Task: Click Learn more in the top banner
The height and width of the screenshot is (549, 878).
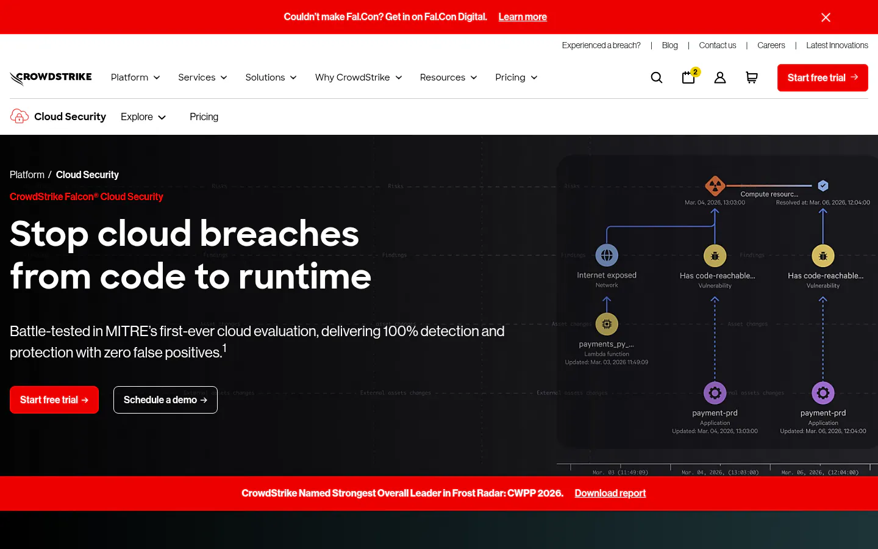Action: (523, 17)
